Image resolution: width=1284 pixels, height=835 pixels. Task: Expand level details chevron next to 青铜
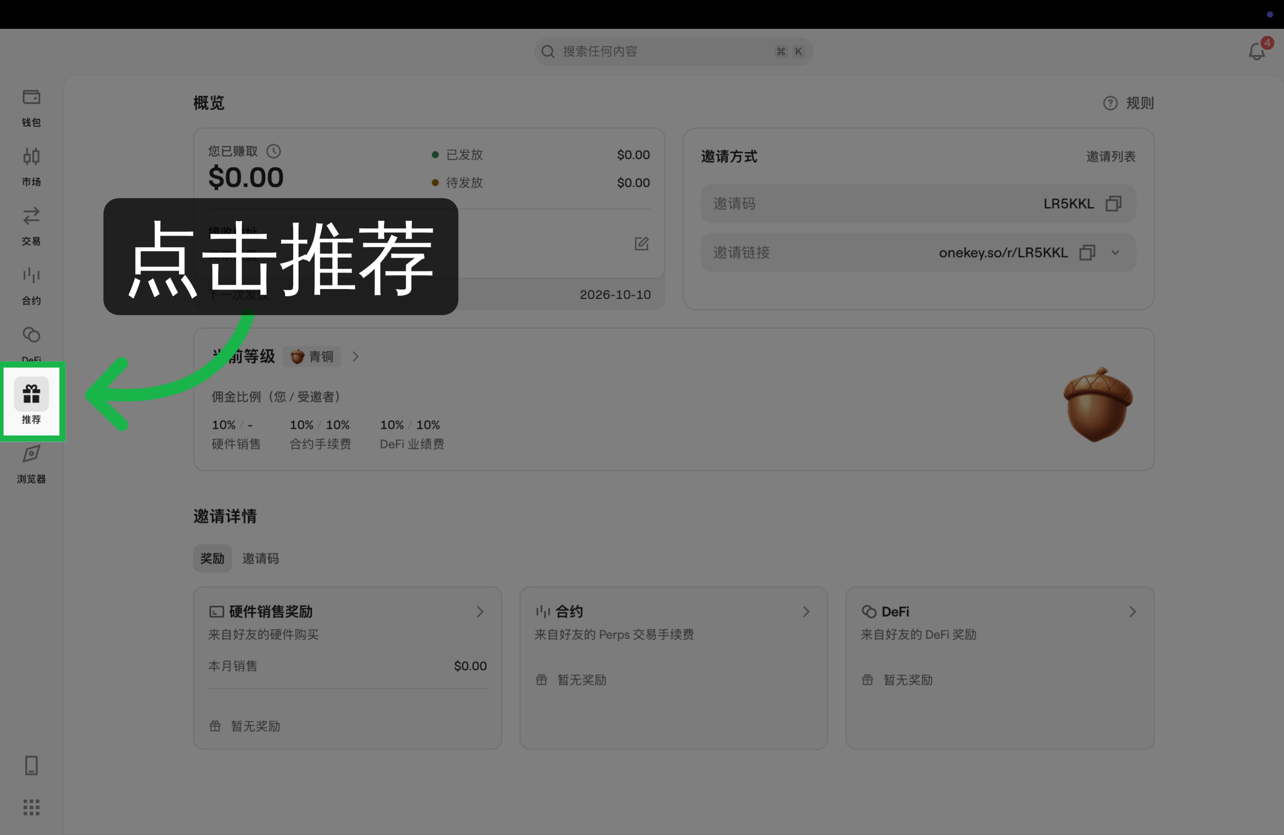[x=355, y=356]
